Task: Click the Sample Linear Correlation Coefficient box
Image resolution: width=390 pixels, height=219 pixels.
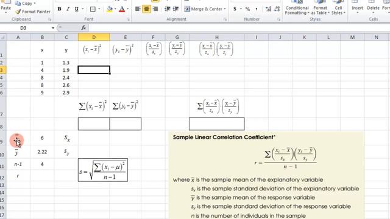Action: pyautogui.click(x=266, y=175)
